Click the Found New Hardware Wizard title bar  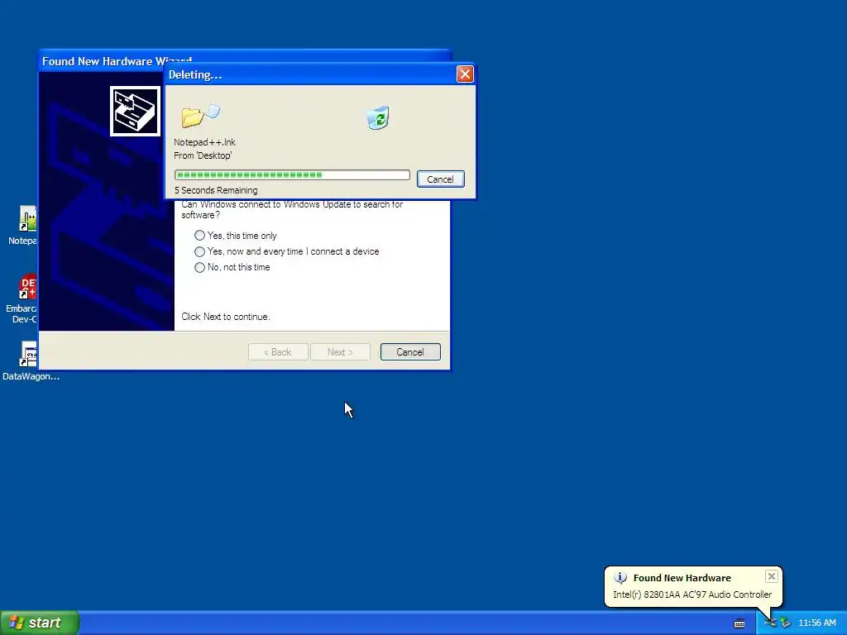[x=103, y=61]
